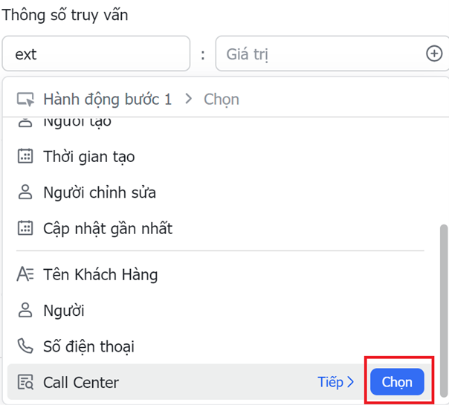Select the Số điện thoại option
This screenshot has height=411, width=449.
(89, 346)
